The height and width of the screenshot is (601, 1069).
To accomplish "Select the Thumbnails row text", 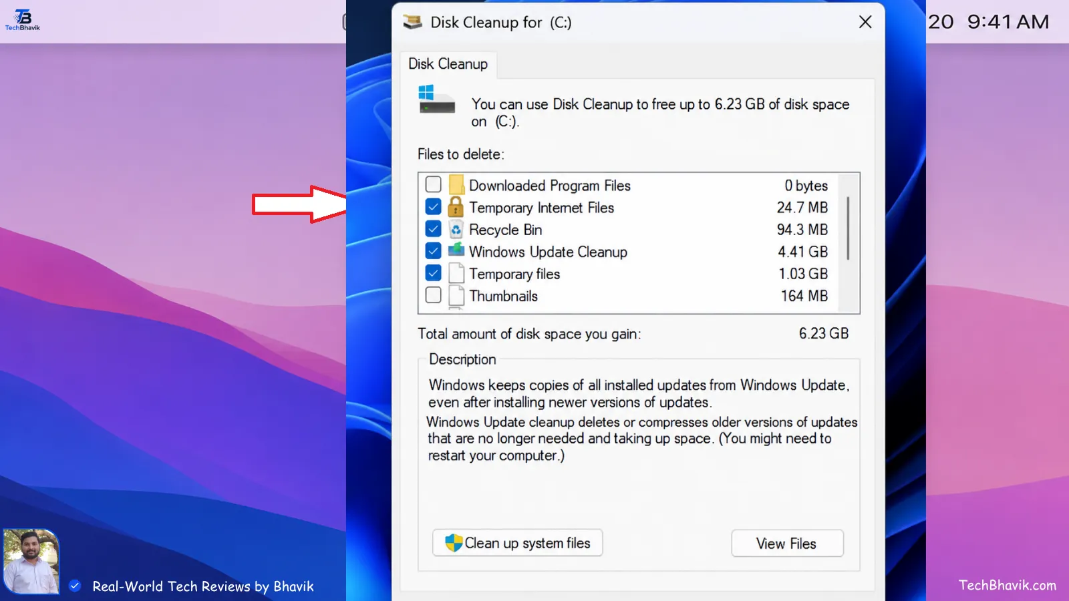I will pyautogui.click(x=503, y=296).
